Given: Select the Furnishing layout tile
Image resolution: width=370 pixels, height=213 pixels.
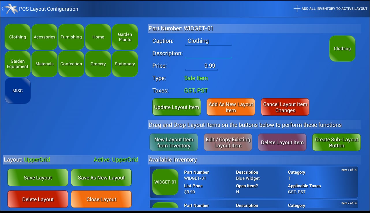Looking at the screenshot, I should pyautogui.click(x=71, y=37).
